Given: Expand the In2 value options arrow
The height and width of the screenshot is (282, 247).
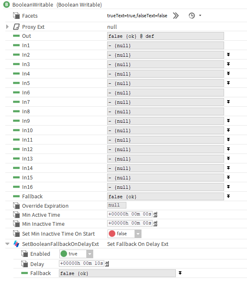Looking at the screenshot, I should [x=228, y=55].
